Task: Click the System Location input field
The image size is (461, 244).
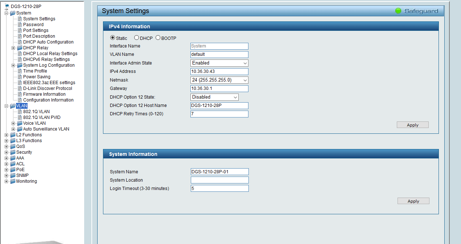Action: pyautogui.click(x=219, y=180)
